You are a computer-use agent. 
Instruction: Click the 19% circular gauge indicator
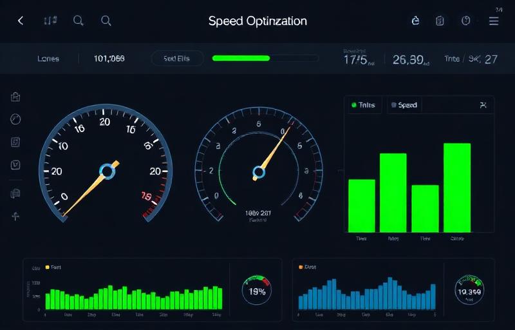point(257,290)
